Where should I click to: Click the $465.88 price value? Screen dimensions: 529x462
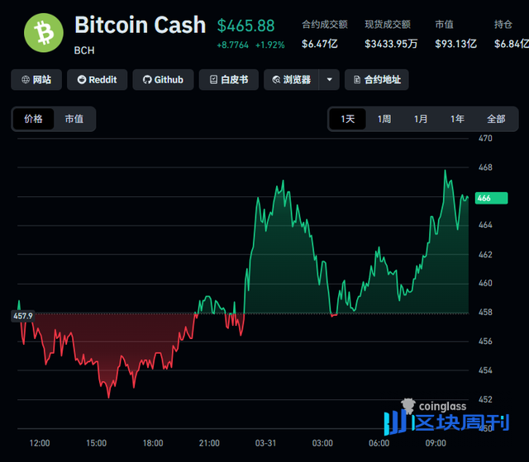(246, 26)
